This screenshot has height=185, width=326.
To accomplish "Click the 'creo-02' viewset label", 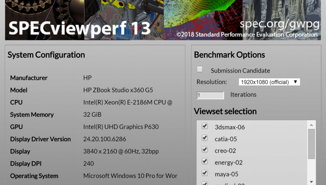I will [225, 151].
